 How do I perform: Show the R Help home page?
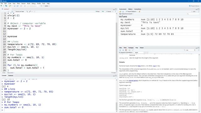pyautogui.click(x=126, y=50)
